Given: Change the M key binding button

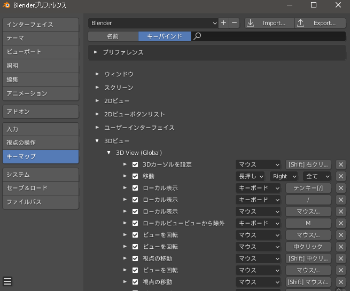Looking at the screenshot, I should pos(308,223).
